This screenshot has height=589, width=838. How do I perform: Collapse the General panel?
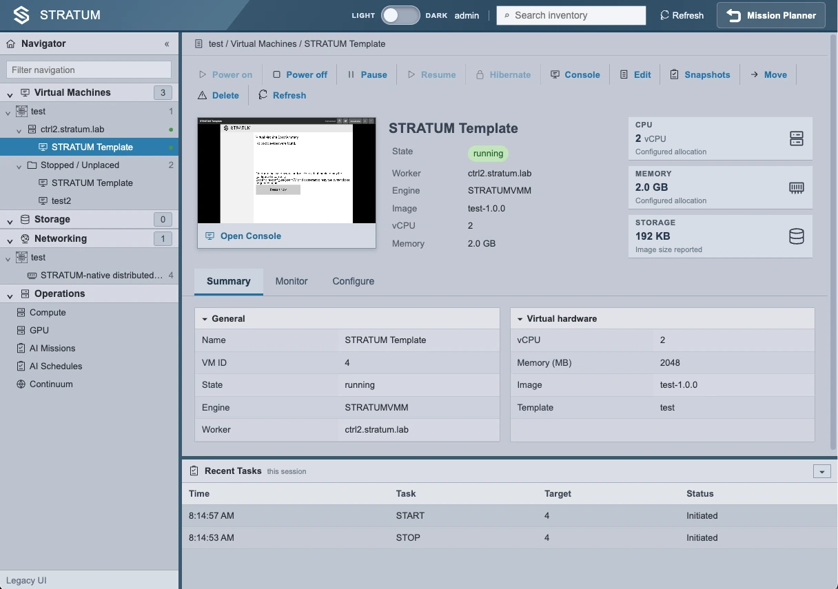click(205, 319)
